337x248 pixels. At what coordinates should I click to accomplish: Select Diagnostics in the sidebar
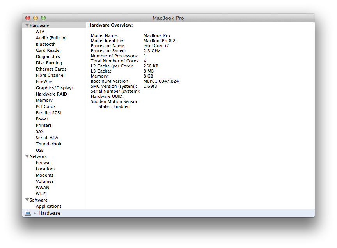click(x=48, y=57)
